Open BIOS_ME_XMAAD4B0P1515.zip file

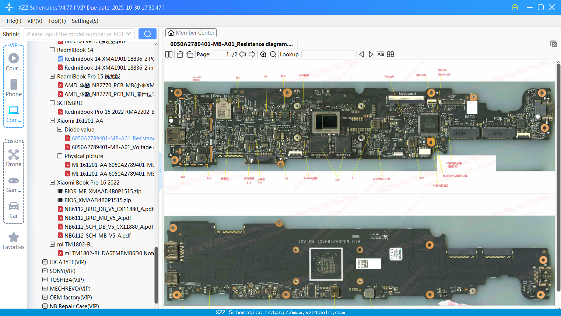(99, 191)
